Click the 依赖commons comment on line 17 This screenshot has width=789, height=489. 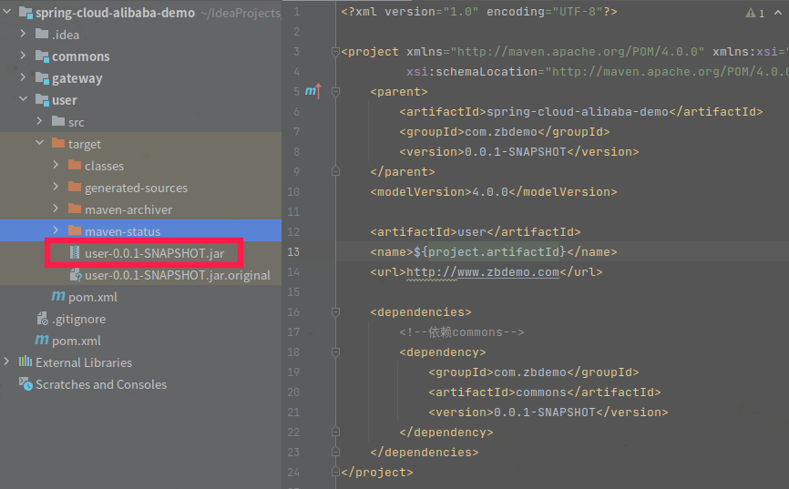click(x=461, y=332)
